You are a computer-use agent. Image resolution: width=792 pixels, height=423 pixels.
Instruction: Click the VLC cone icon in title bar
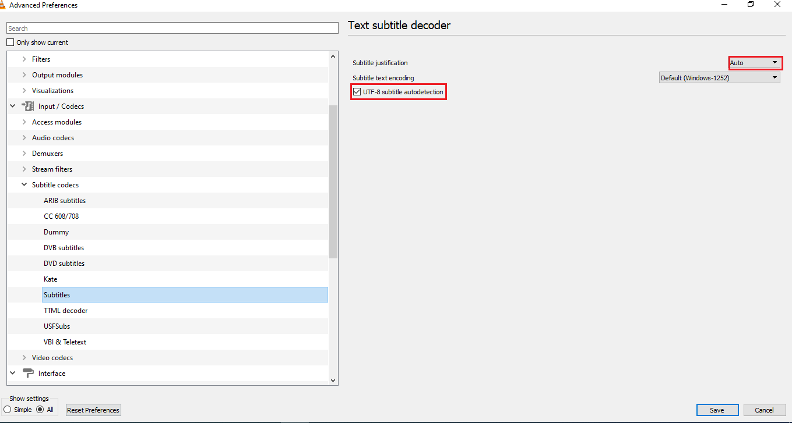(3, 5)
